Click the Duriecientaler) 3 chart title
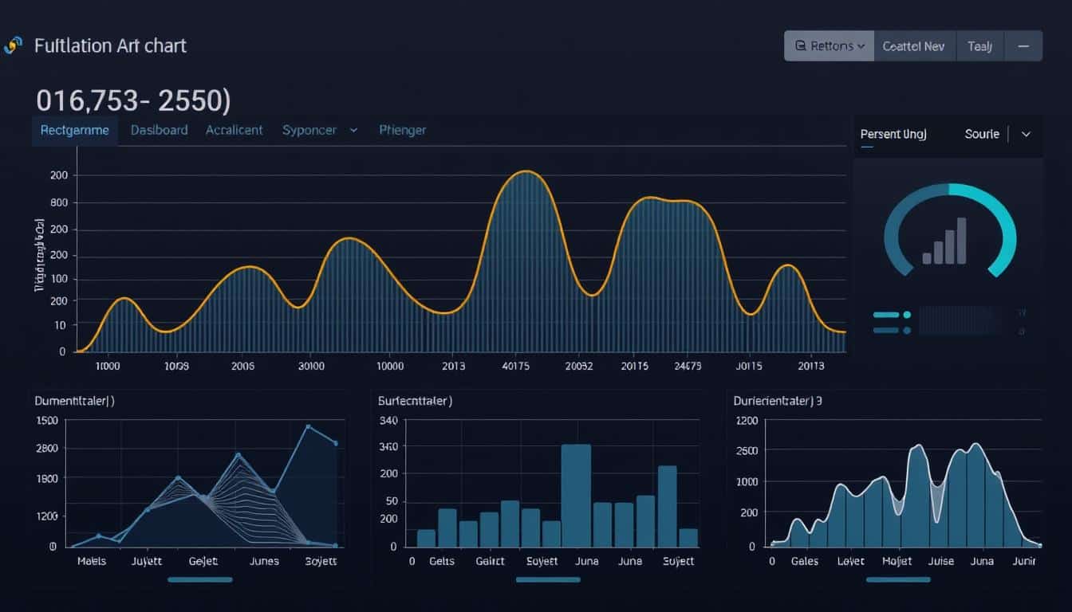This screenshot has height=612, width=1072. [x=778, y=401]
